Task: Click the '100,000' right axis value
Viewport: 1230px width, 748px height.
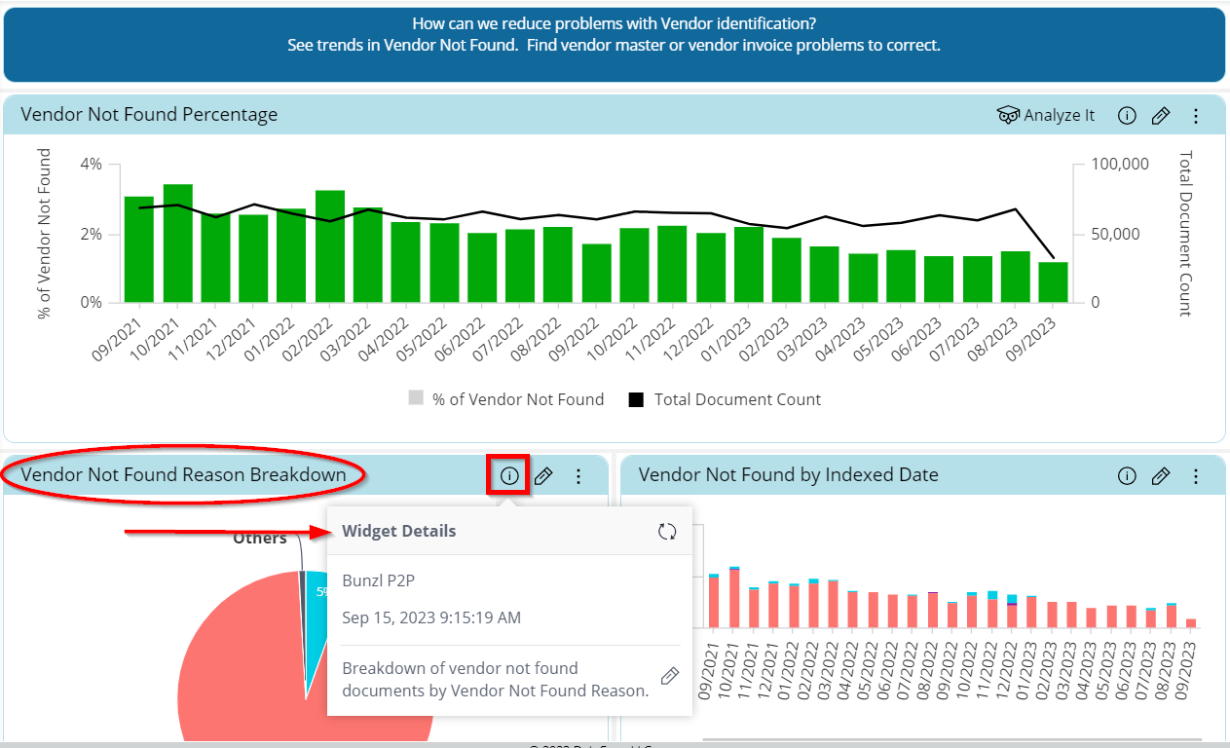Action: (1118, 165)
